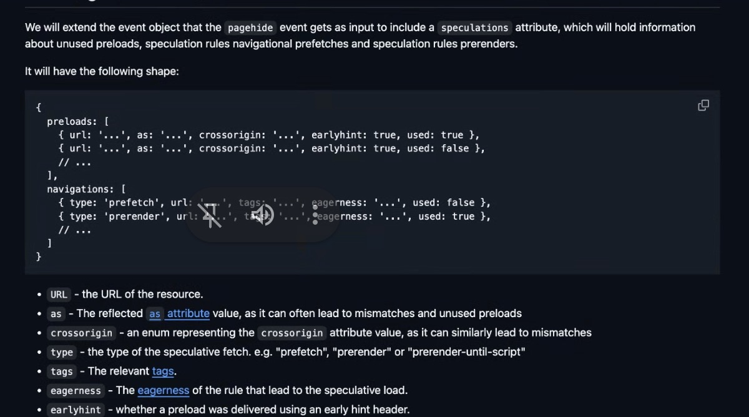Click the "preloads: [" line in code
The image size is (749, 417).
pos(78,122)
